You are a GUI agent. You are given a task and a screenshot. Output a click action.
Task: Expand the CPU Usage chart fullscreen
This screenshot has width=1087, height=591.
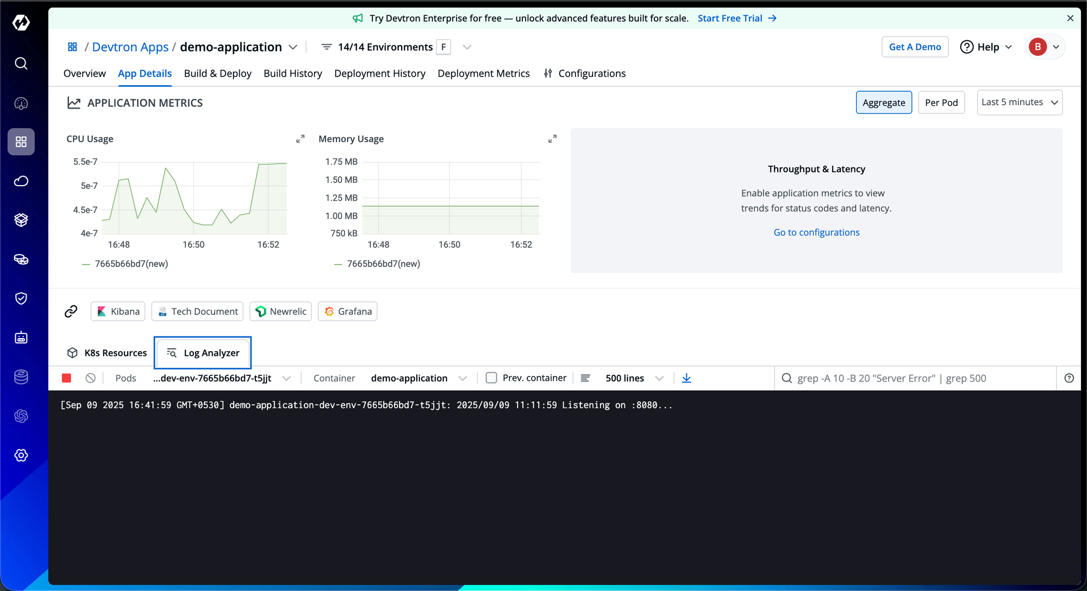tap(300, 139)
